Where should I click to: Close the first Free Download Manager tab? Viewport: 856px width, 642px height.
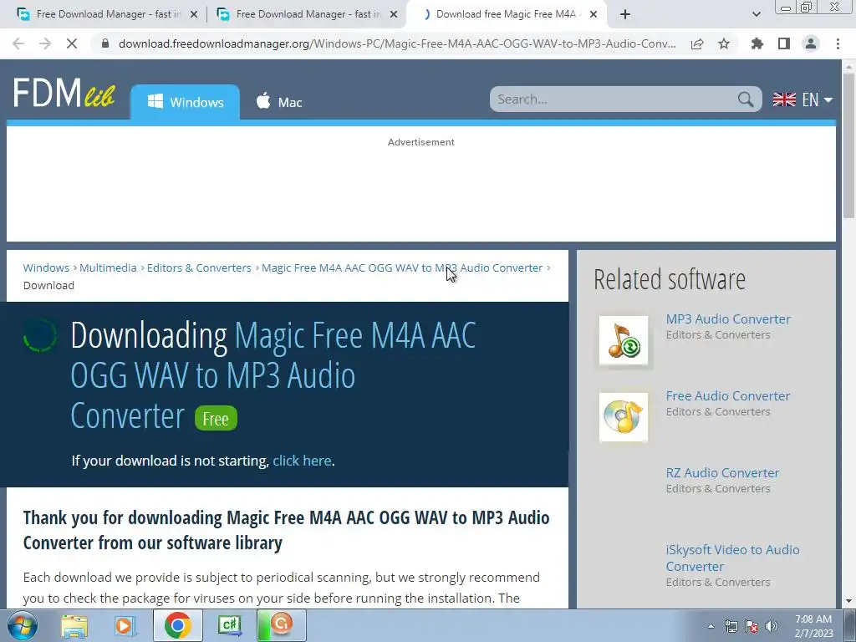coord(193,14)
